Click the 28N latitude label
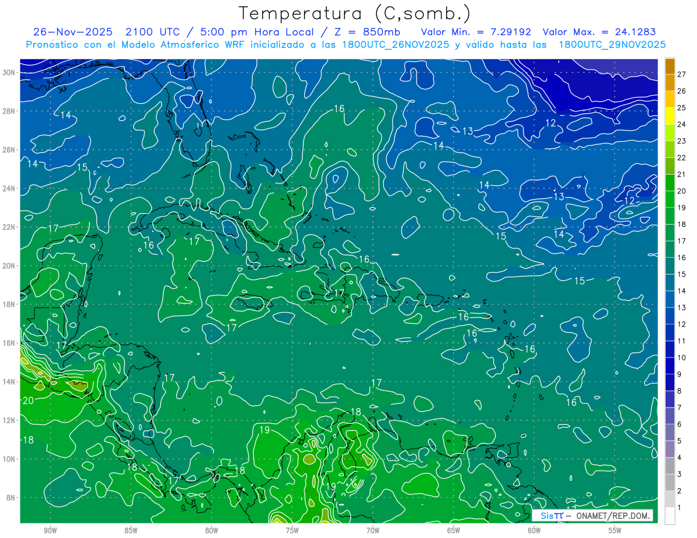The image size is (697, 538). click(9, 111)
